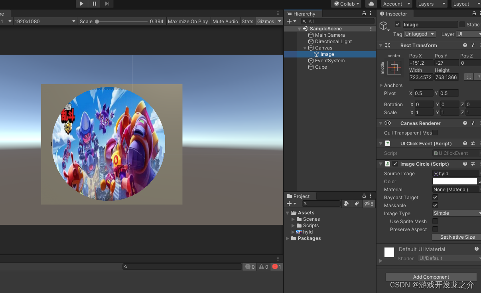Toggle Mute Audio in Game view
This screenshot has height=293, width=481.
pyautogui.click(x=225, y=21)
